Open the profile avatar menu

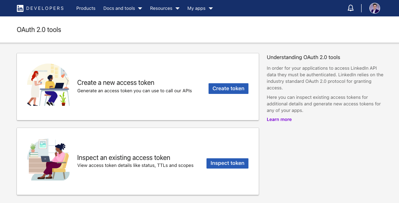tap(375, 8)
